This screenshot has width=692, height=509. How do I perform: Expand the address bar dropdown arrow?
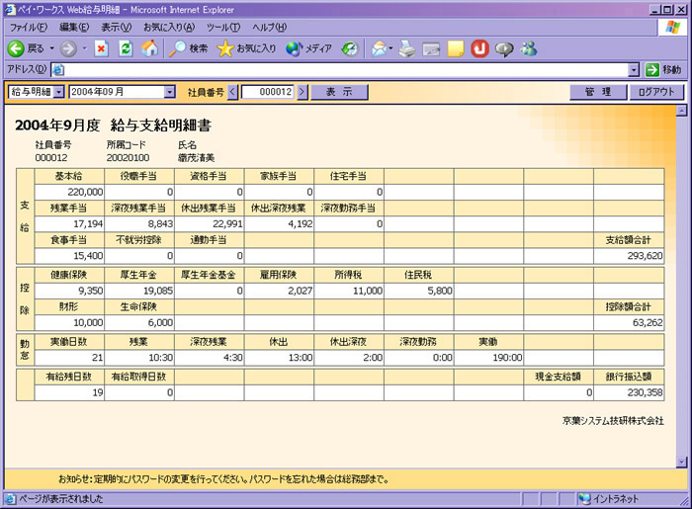click(634, 70)
